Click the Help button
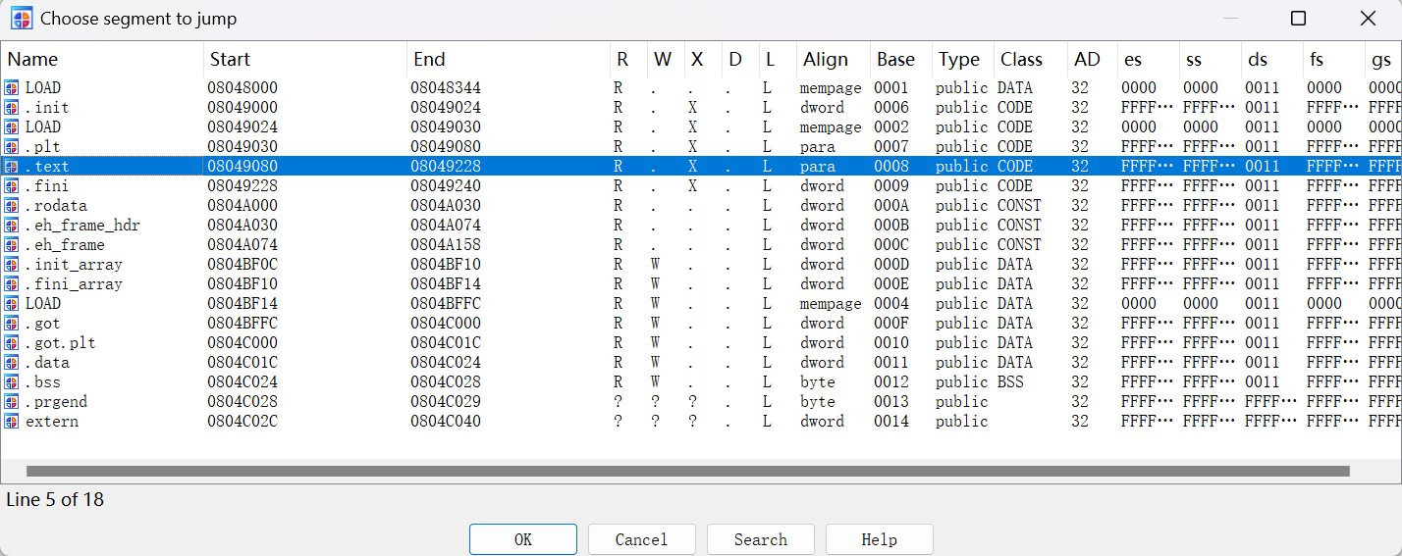Image resolution: width=1402 pixels, height=556 pixels. 879,539
